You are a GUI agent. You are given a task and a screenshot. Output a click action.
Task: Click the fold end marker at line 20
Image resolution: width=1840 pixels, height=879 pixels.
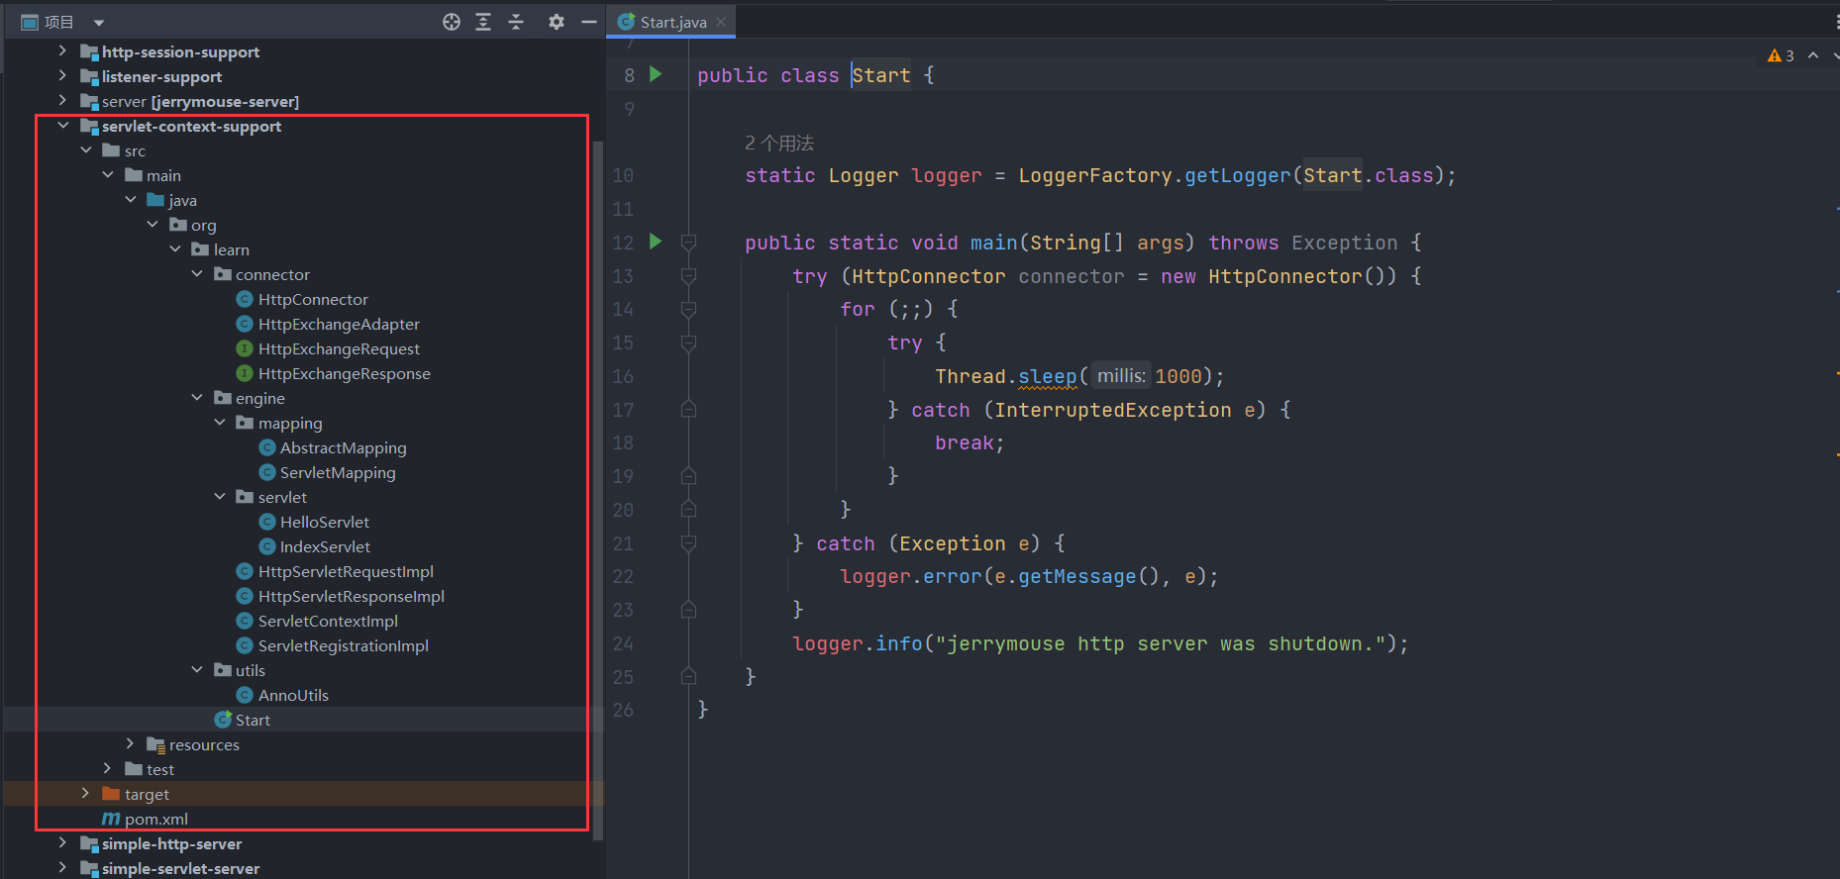pyautogui.click(x=688, y=510)
